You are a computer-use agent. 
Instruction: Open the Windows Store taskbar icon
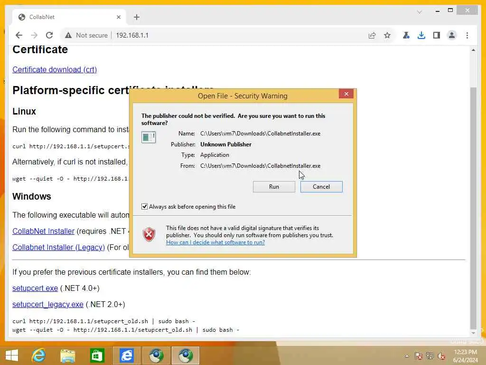[97, 355]
